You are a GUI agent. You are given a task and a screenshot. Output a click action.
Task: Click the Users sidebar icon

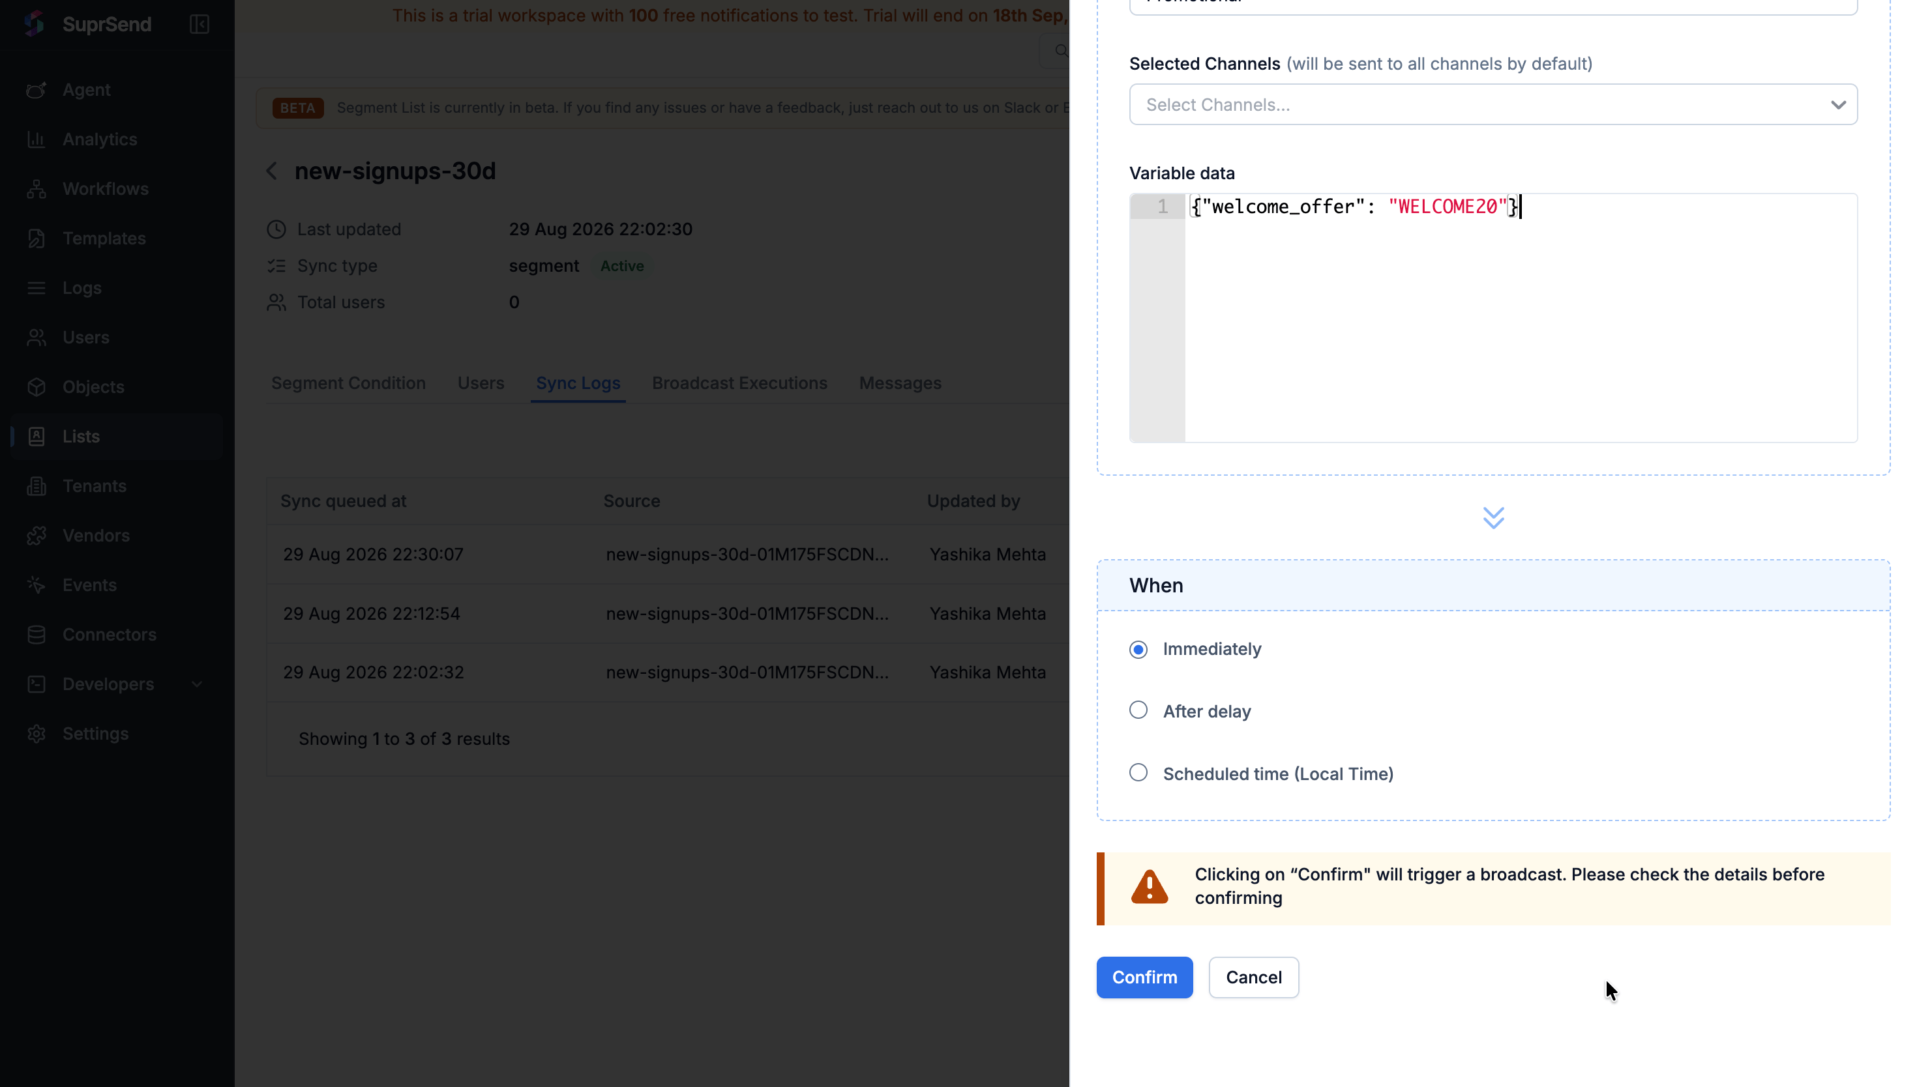(x=36, y=338)
